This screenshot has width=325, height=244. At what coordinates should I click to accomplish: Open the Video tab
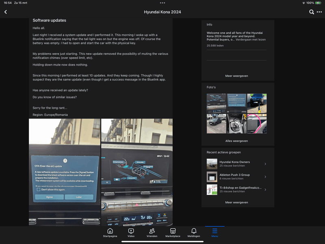(131, 233)
